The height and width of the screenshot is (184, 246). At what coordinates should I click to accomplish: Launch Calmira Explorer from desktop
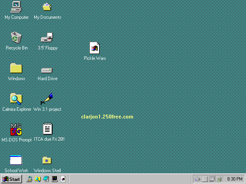(x=16, y=99)
